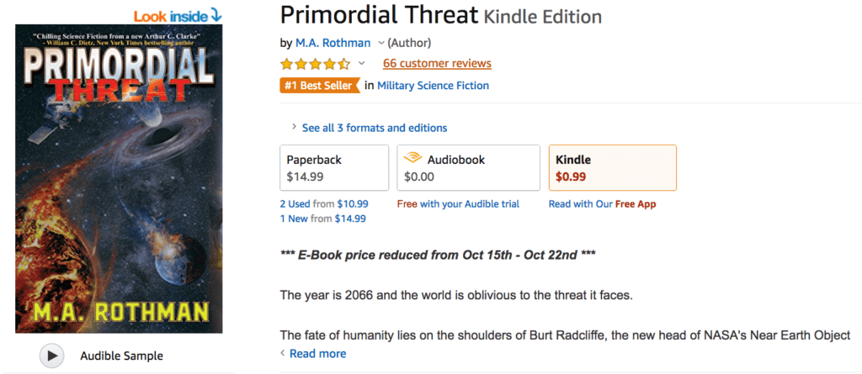The width and height of the screenshot is (862, 374).
Task: Play the Audible Sample audio
Action: coord(52,356)
